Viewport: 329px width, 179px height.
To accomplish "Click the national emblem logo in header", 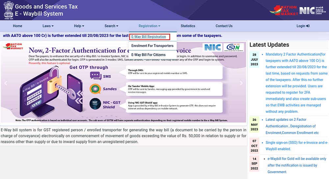I will (x=8, y=10).
